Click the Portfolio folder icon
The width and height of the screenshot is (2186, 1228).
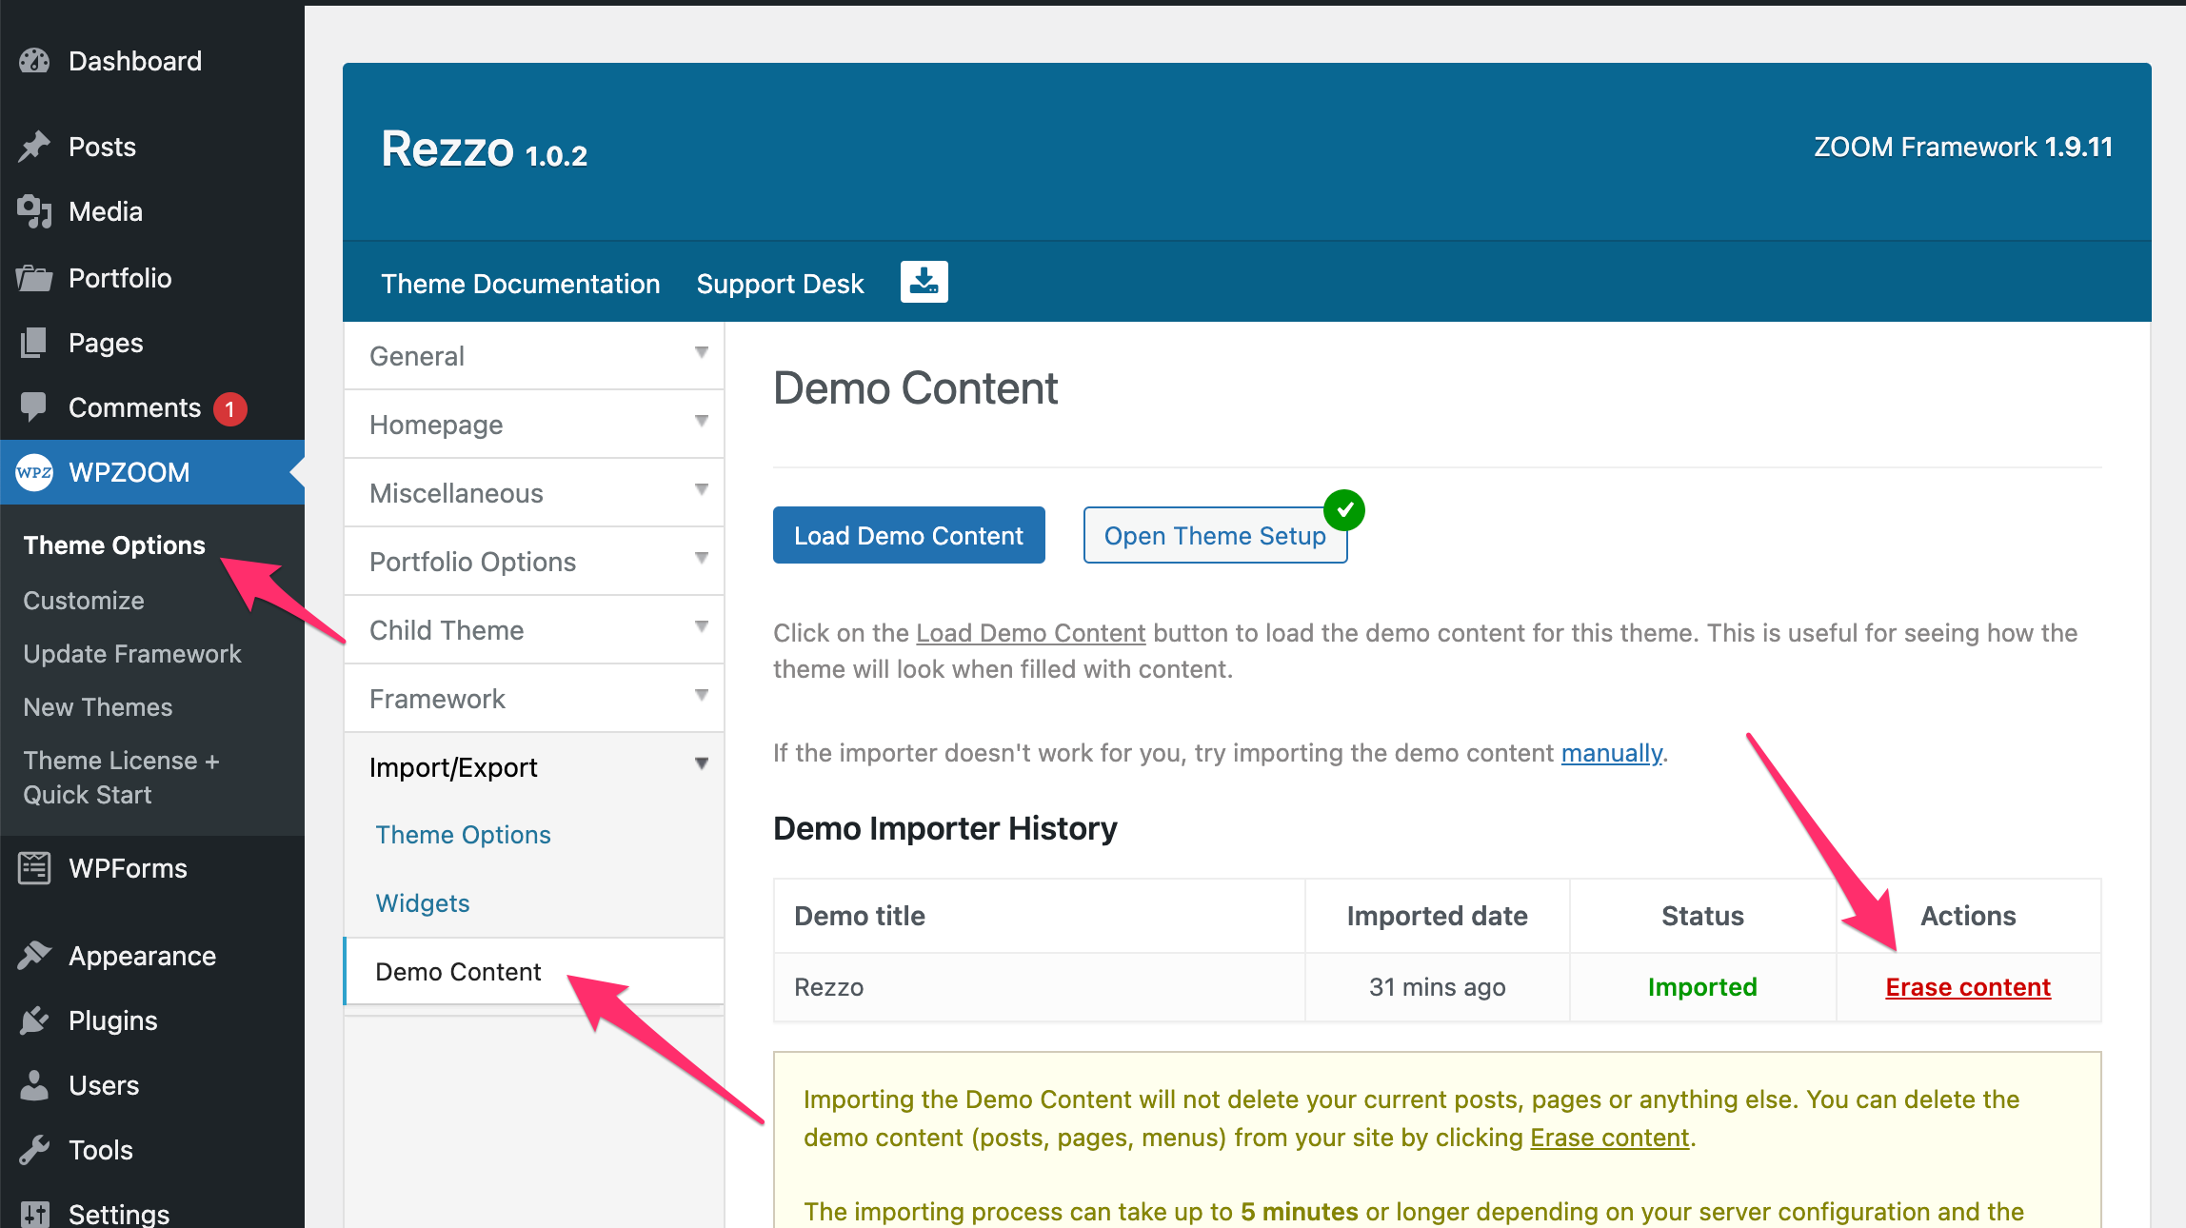(34, 278)
